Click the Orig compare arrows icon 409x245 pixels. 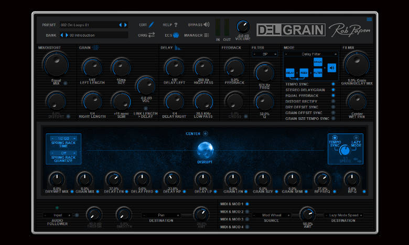[152, 35]
